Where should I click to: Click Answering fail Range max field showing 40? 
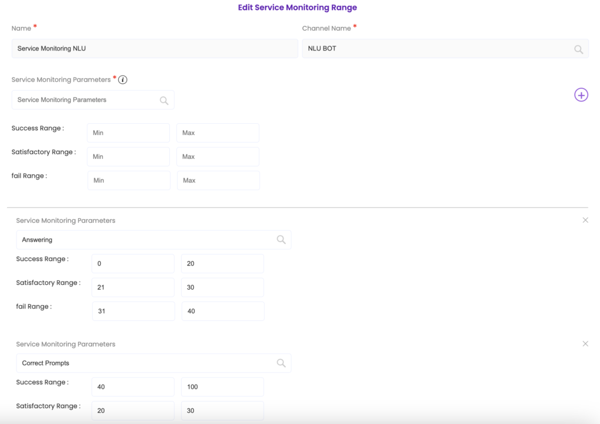(222, 311)
